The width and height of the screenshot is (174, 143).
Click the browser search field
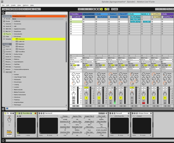pos(37,13)
